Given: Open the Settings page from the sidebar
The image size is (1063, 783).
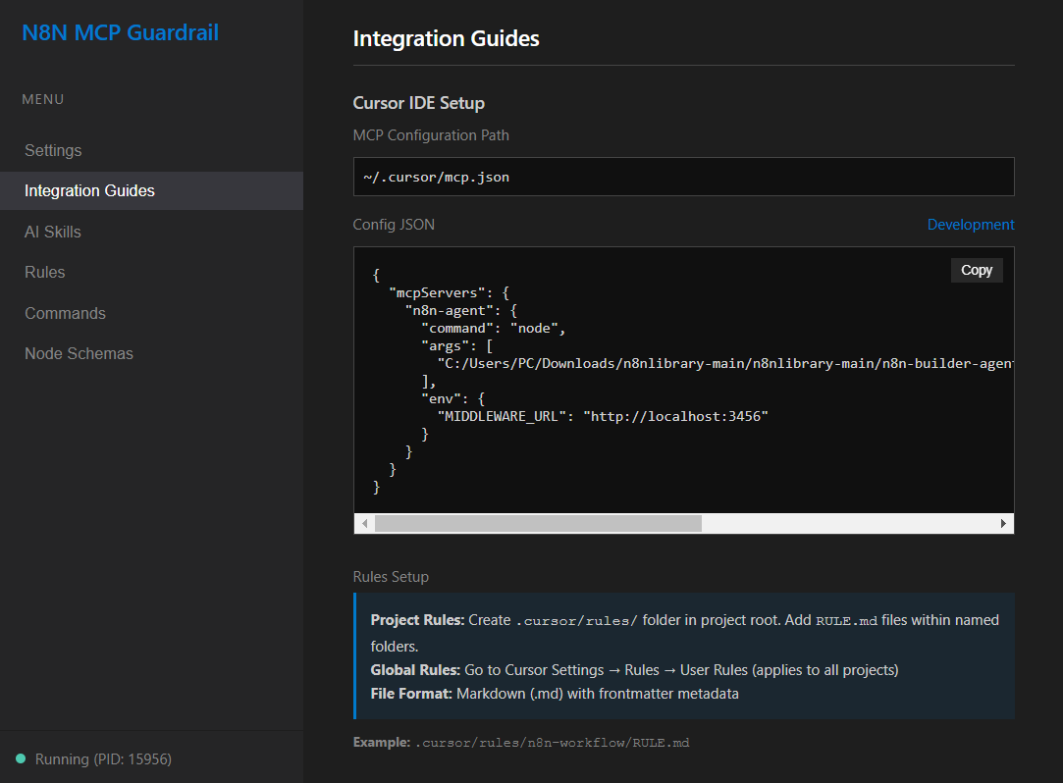Looking at the screenshot, I should click(53, 150).
